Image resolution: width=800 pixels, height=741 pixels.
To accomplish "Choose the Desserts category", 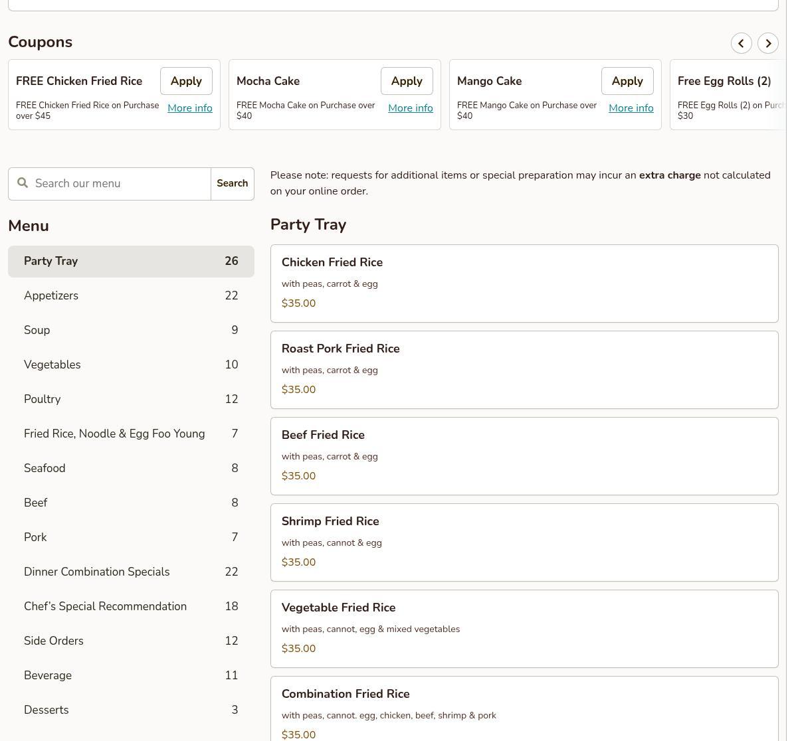I will pos(131,710).
